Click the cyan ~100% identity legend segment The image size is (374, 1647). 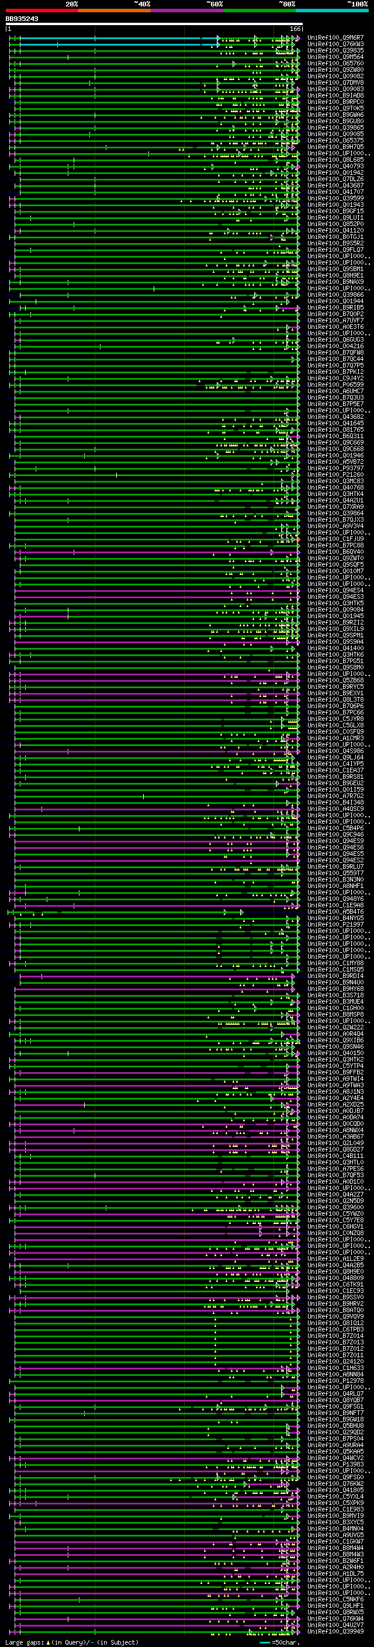[333, 11]
